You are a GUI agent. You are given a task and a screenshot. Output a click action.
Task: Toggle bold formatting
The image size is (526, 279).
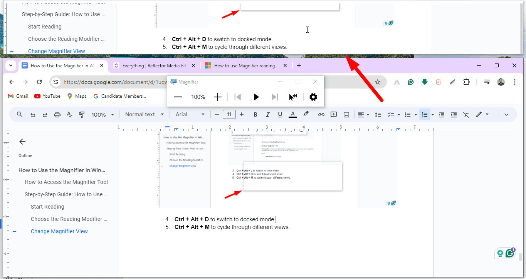pos(255,114)
